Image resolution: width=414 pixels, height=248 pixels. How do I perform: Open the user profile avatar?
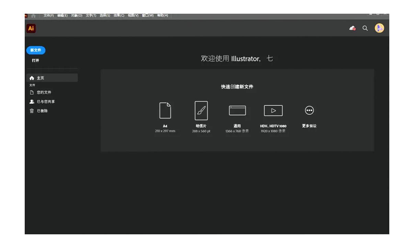coord(379,28)
